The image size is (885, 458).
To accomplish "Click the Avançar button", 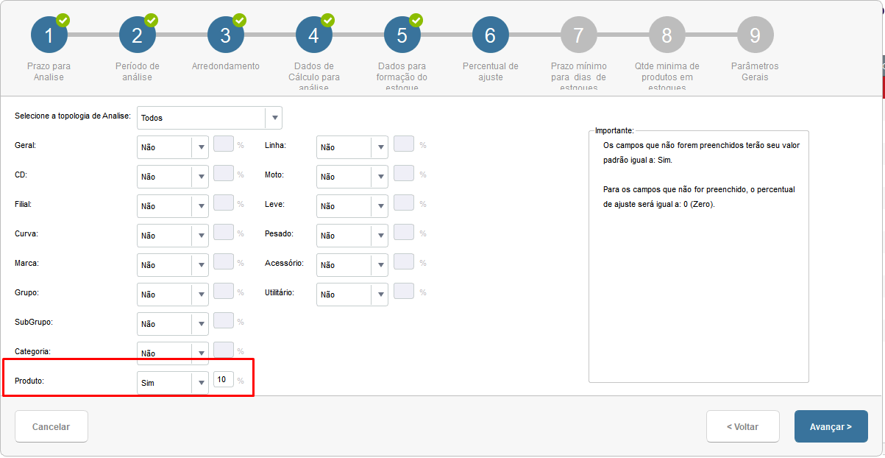I will click(x=831, y=426).
